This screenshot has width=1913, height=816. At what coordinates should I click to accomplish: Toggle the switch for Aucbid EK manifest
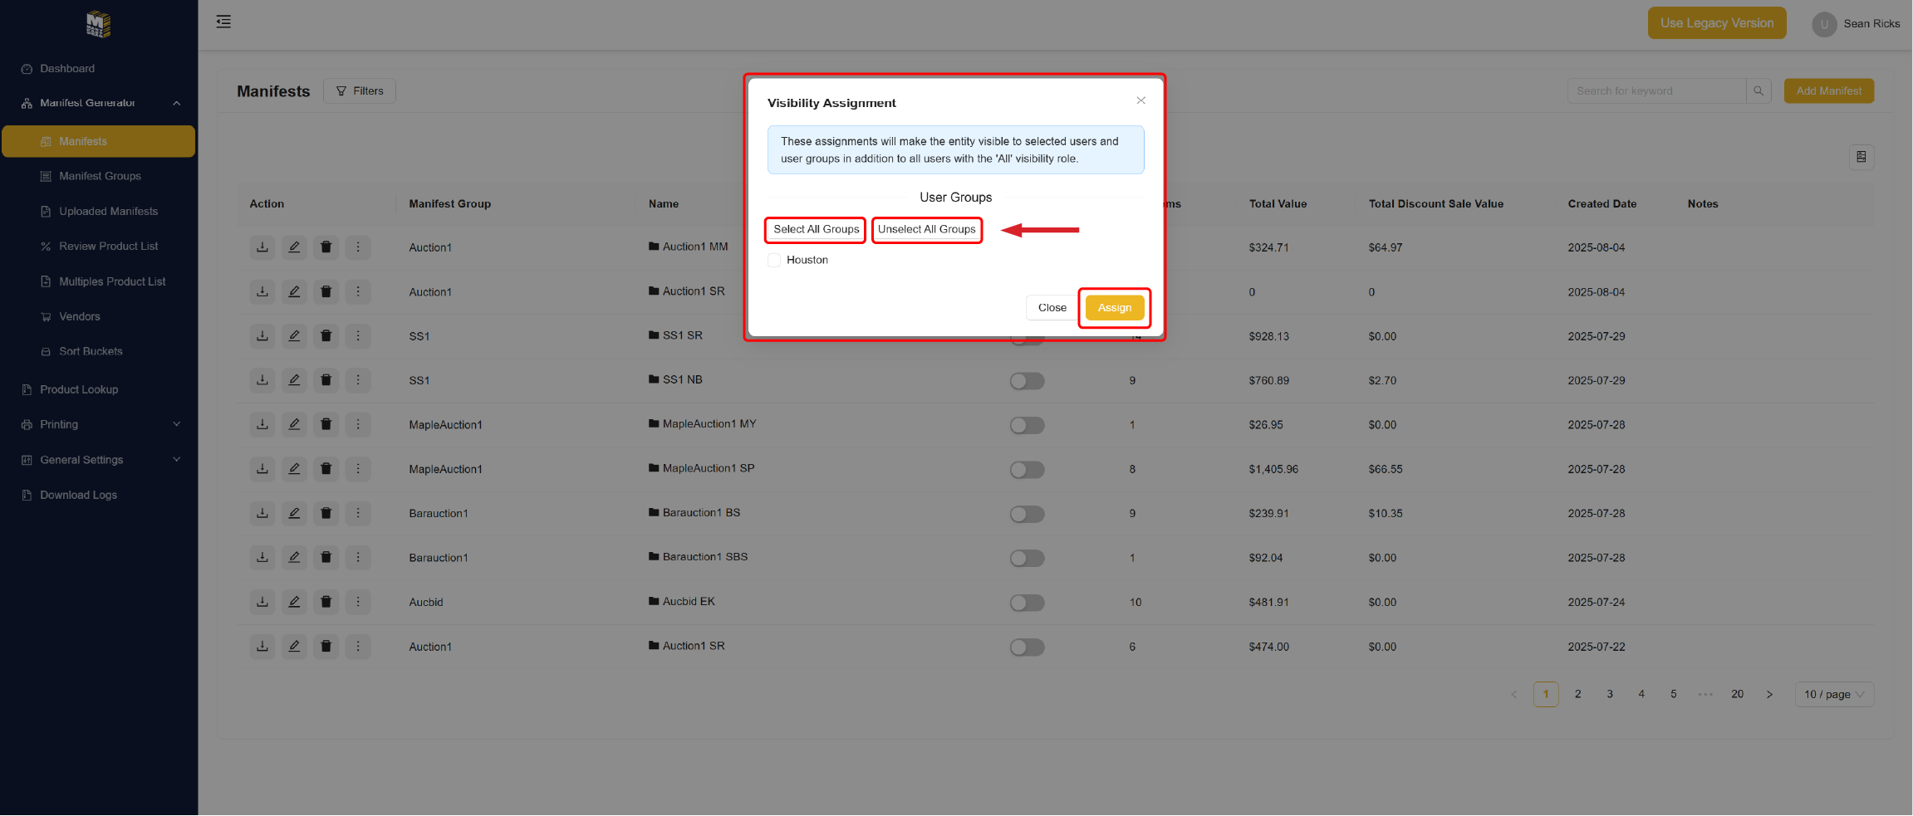[x=1027, y=603]
